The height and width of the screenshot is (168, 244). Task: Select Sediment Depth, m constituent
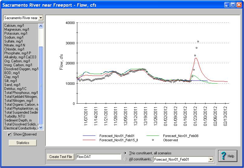(x=18, y=120)
